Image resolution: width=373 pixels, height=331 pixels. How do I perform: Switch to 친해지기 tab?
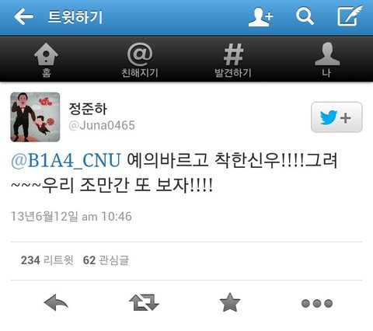click(x=140, y=60)
